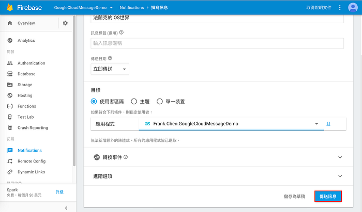
Task: Click the Dynamic Links chain icon
Action: point(10,172)
